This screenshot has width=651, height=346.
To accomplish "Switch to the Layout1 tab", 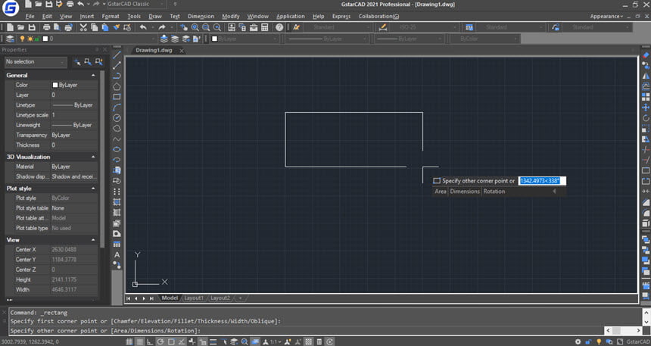I will click(x=194, y=298).
